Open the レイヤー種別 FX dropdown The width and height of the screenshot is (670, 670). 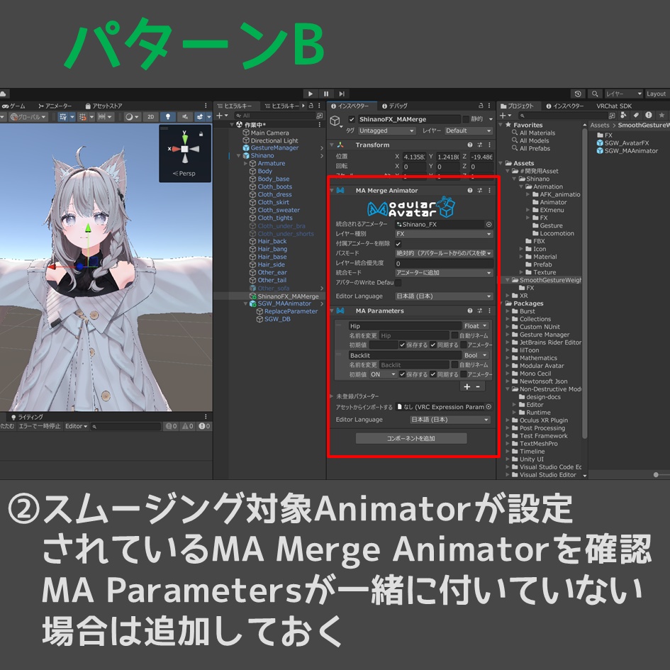444,234
